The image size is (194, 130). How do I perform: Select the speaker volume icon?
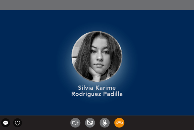click(75, 123)
